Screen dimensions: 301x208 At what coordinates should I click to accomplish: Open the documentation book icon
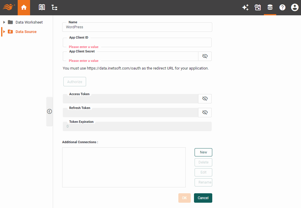click(42, 7)
